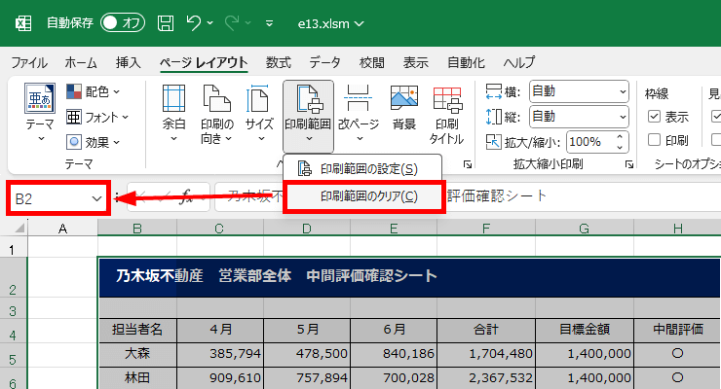The height and width of the screenshot is (389, 721).
Task: Click the cell with value 385,794
Action: [220, 354]
